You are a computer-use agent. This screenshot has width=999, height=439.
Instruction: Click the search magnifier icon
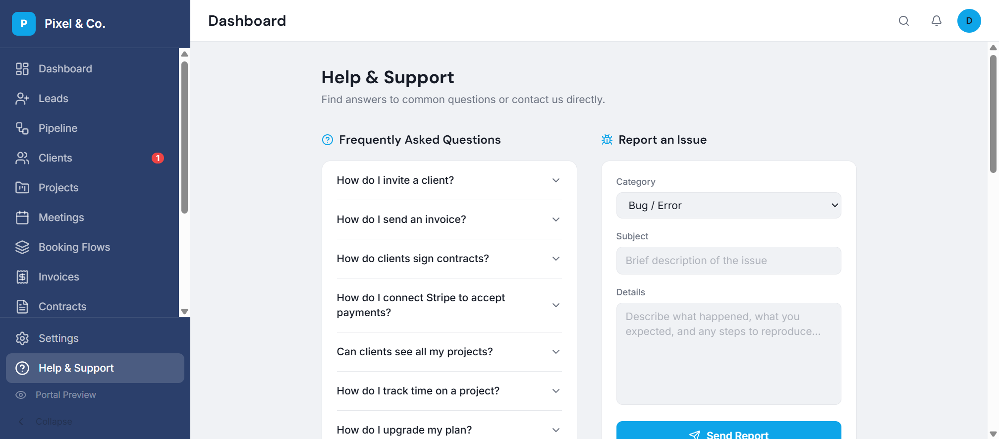click(x=904, y=21)
